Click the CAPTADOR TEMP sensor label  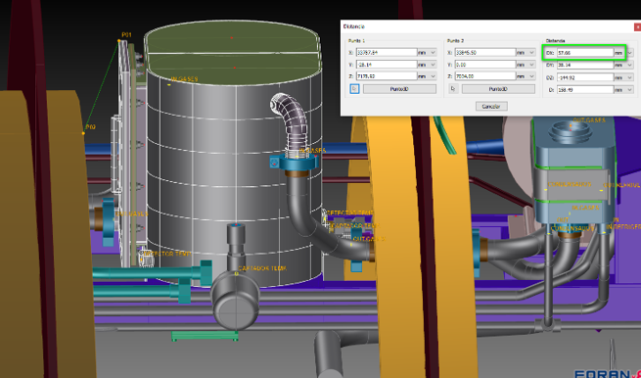(x=262, y=268)
